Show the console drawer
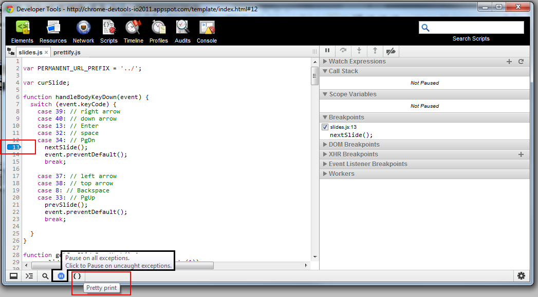 click(29, 276)
